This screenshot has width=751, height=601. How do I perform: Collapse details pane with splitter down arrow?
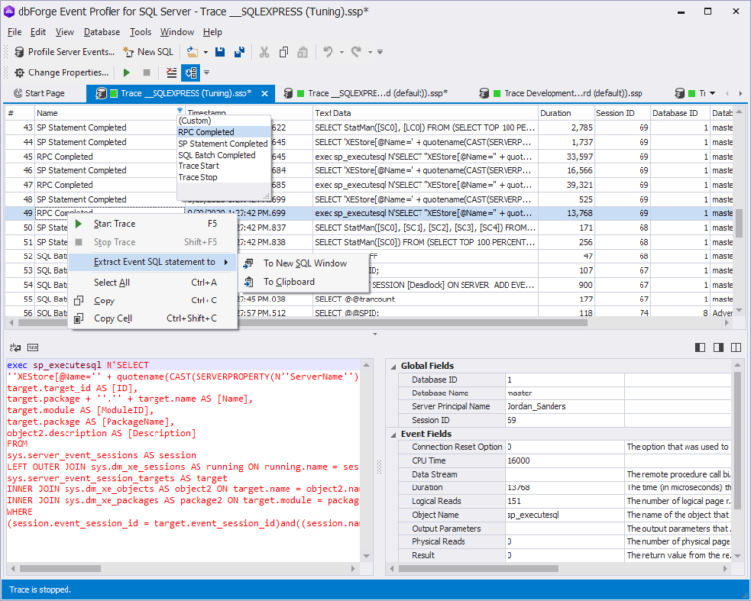pyautogui.click(x=375, y=334)
